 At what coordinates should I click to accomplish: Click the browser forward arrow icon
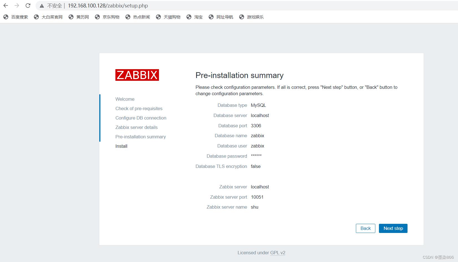[17, 6]
